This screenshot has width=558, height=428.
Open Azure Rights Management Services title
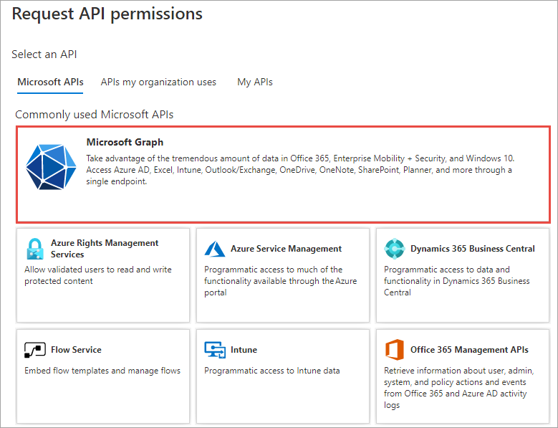click(x=105, y=249)
